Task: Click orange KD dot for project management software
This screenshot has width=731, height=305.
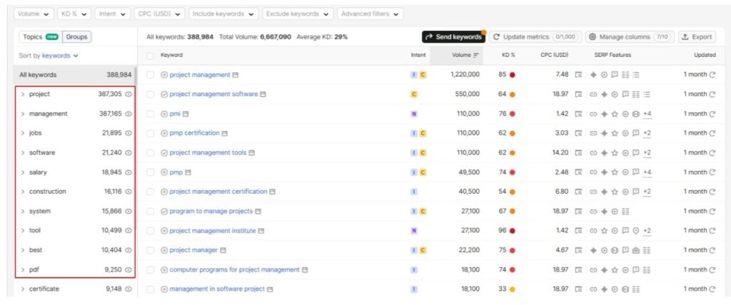Action: [512, 95]
